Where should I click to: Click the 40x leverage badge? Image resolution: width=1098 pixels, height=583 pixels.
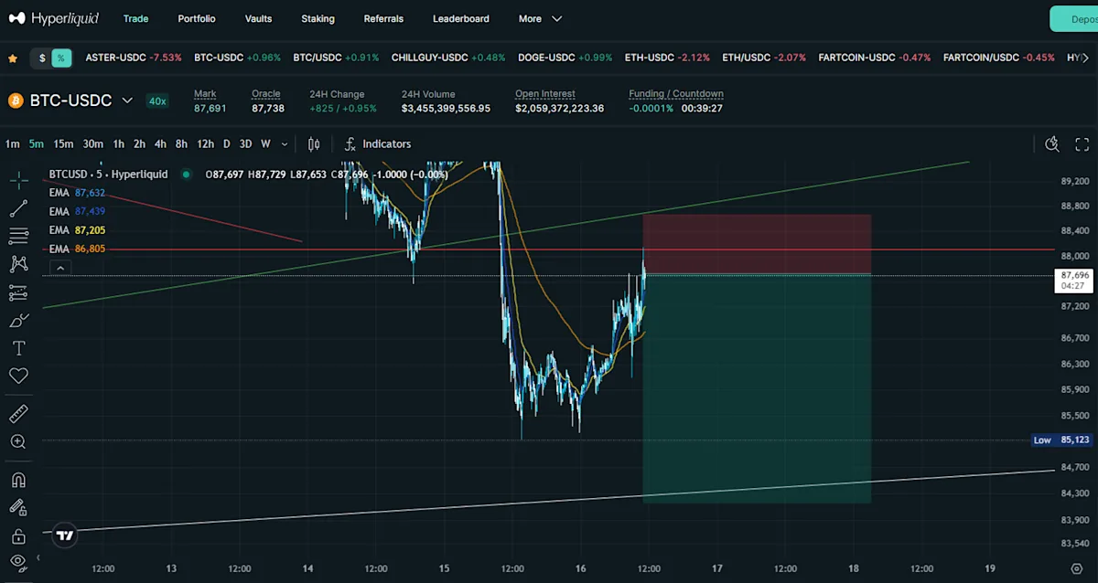point(157,101)
